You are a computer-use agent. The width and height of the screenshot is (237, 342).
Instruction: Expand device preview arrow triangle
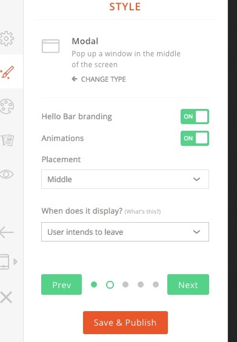pos(15,261)
